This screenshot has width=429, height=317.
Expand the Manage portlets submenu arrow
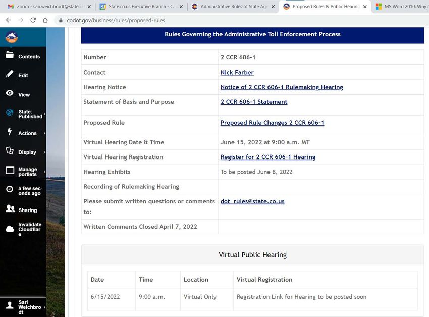coord(44,172)
